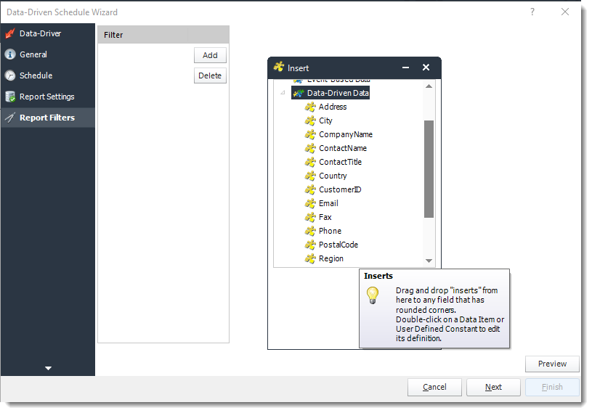Click the puzzle icon beside ContactName
This screenshot has height=413, width=592.
pyautogui.click(x=310, y=148)
